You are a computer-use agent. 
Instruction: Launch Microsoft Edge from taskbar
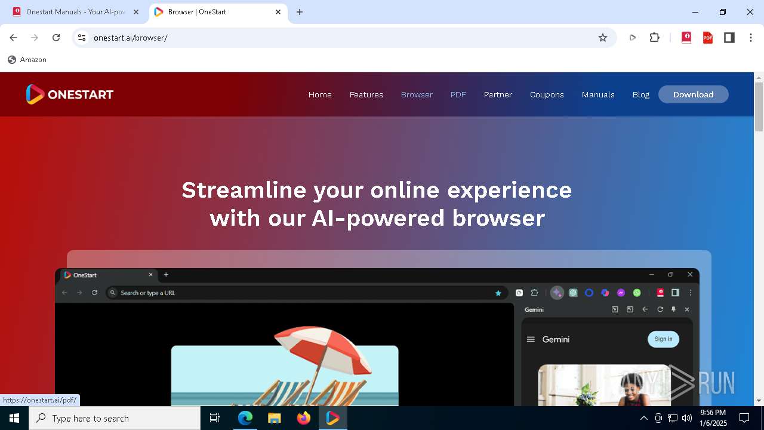coord(245,418)
